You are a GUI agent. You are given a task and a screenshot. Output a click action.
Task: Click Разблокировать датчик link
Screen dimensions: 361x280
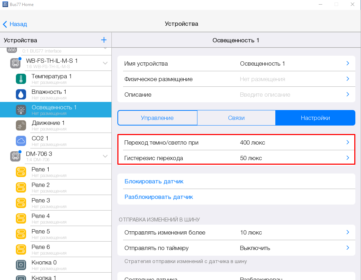[159, 197]
